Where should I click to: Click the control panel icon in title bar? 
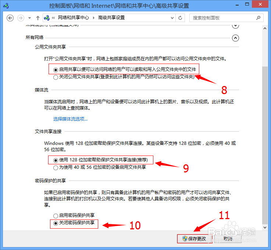point(6,6)
